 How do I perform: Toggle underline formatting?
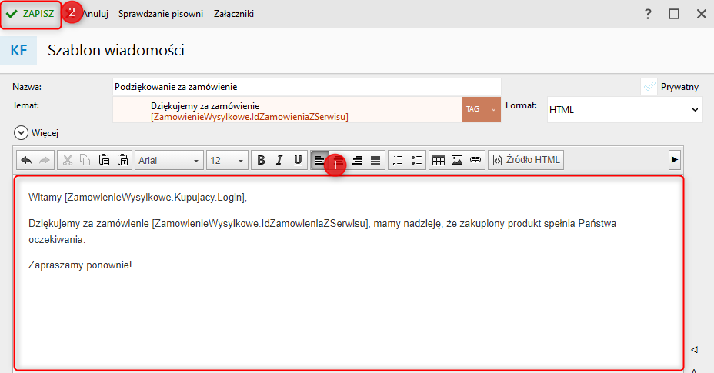(x=298, y=160)
